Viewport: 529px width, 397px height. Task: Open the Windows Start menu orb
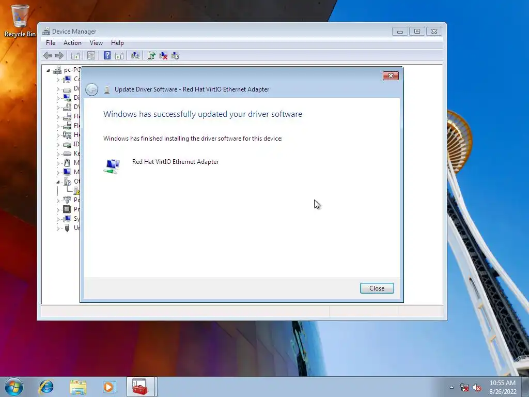tap(14, 387)
